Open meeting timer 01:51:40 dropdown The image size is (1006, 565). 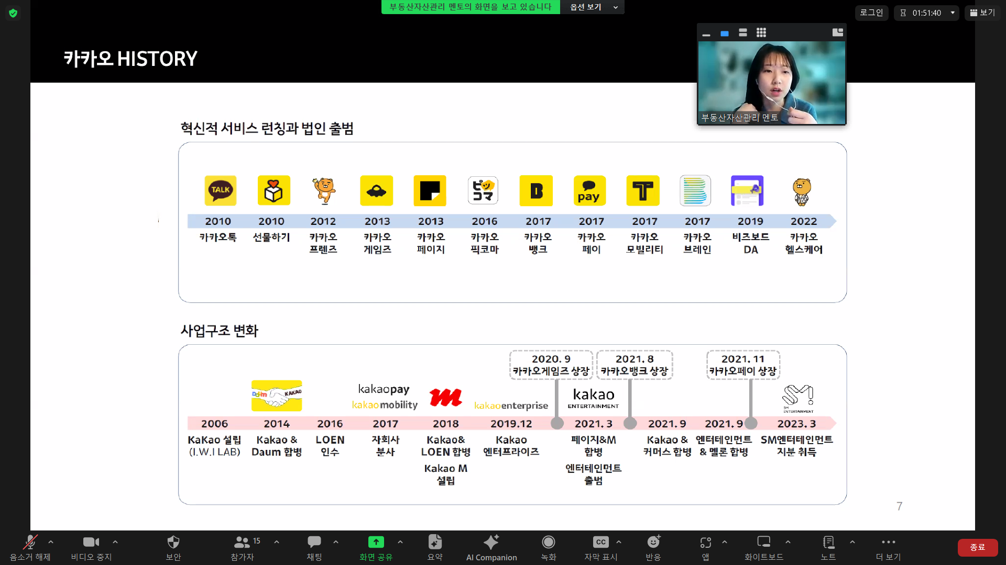click(x=926, y=13)
